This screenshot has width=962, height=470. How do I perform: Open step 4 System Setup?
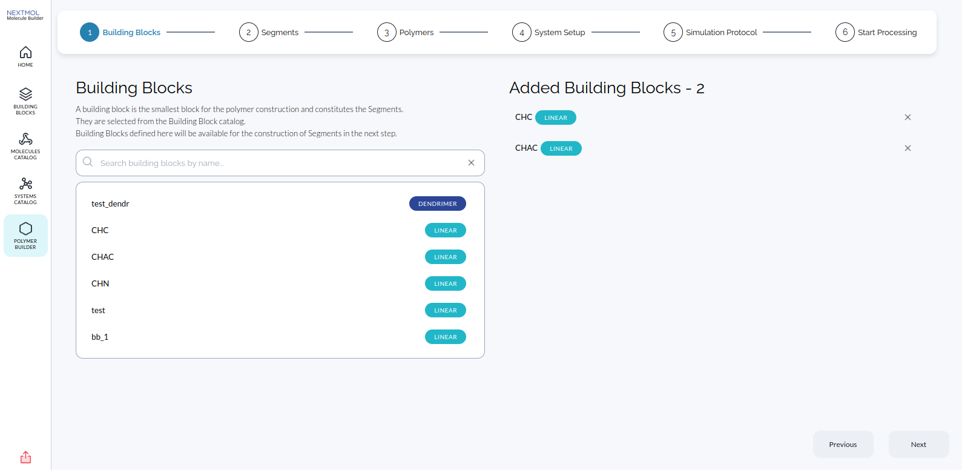(x=549, y=32)
